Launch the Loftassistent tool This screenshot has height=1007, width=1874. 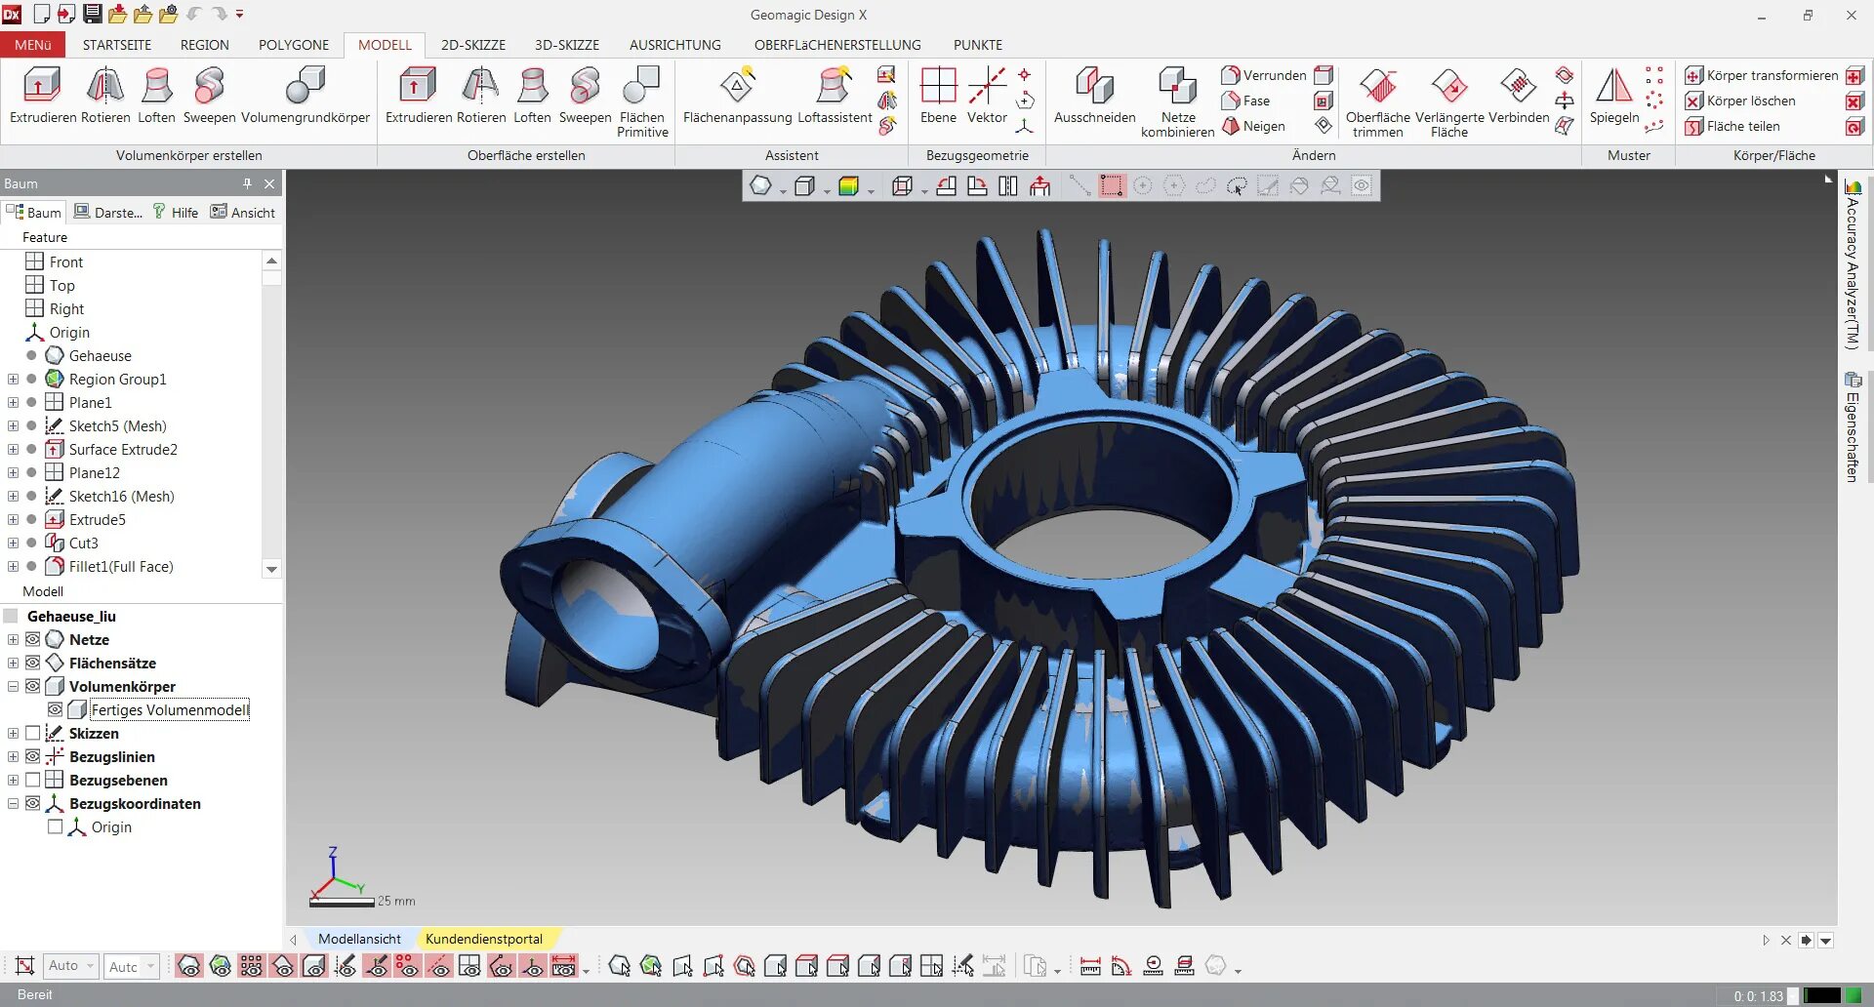(x=835, y=96)
